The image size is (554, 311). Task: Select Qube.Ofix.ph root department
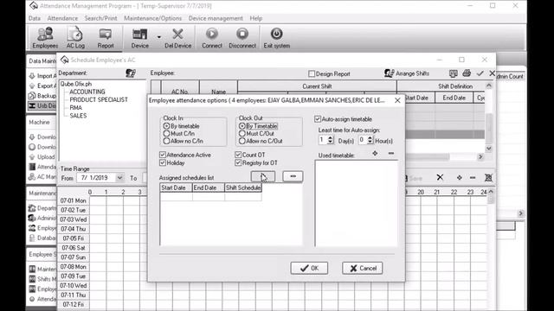[76, 84]
